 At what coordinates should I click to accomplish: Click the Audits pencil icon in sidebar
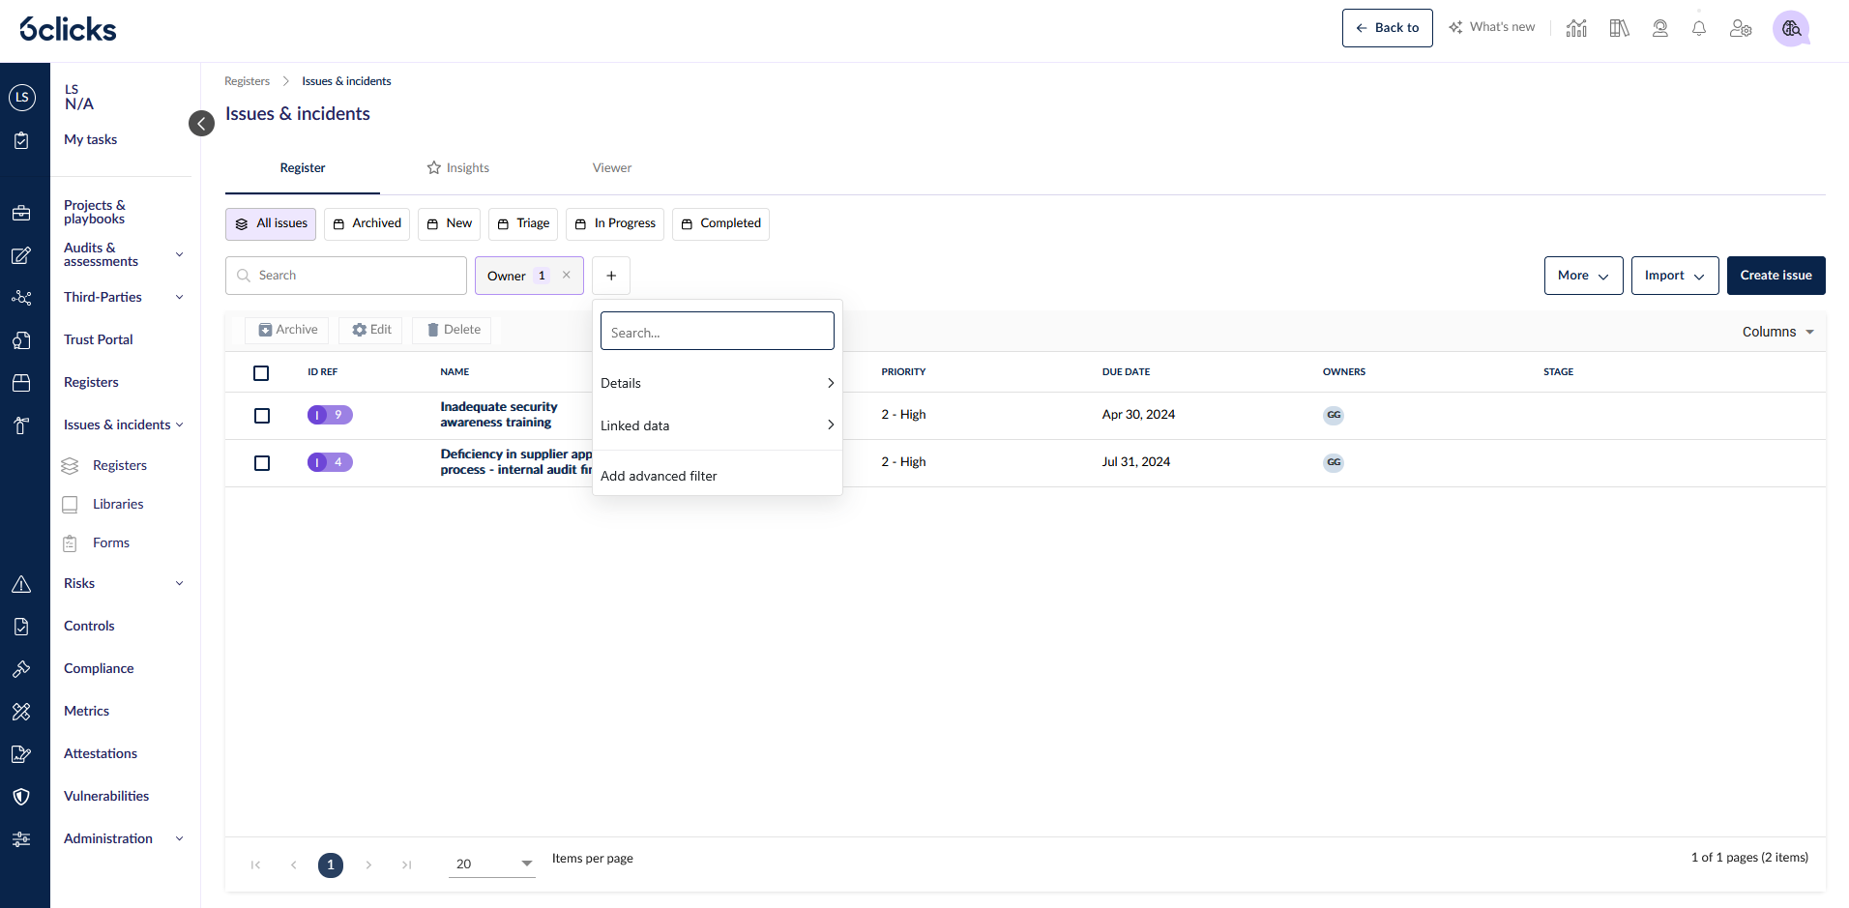pyautogui.click(x=21, y=255)
